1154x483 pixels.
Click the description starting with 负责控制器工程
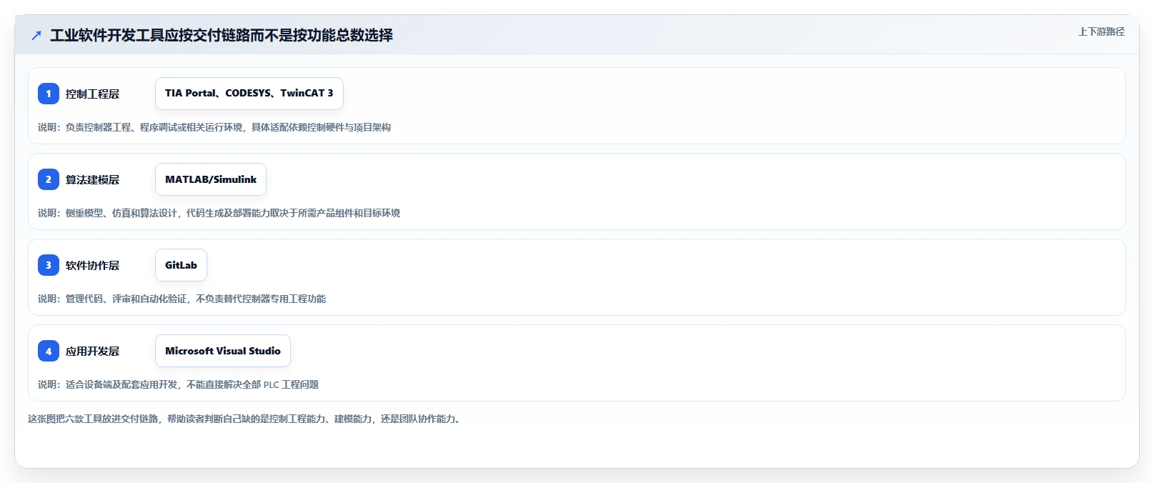214,127
